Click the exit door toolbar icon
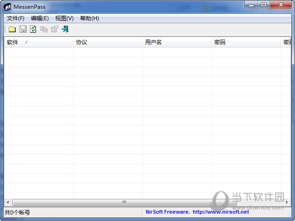 [65, 29]
